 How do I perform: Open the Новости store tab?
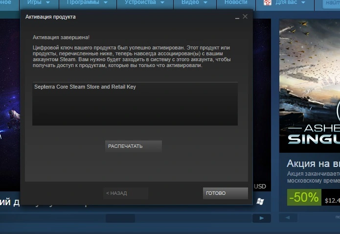coord(236,2)
